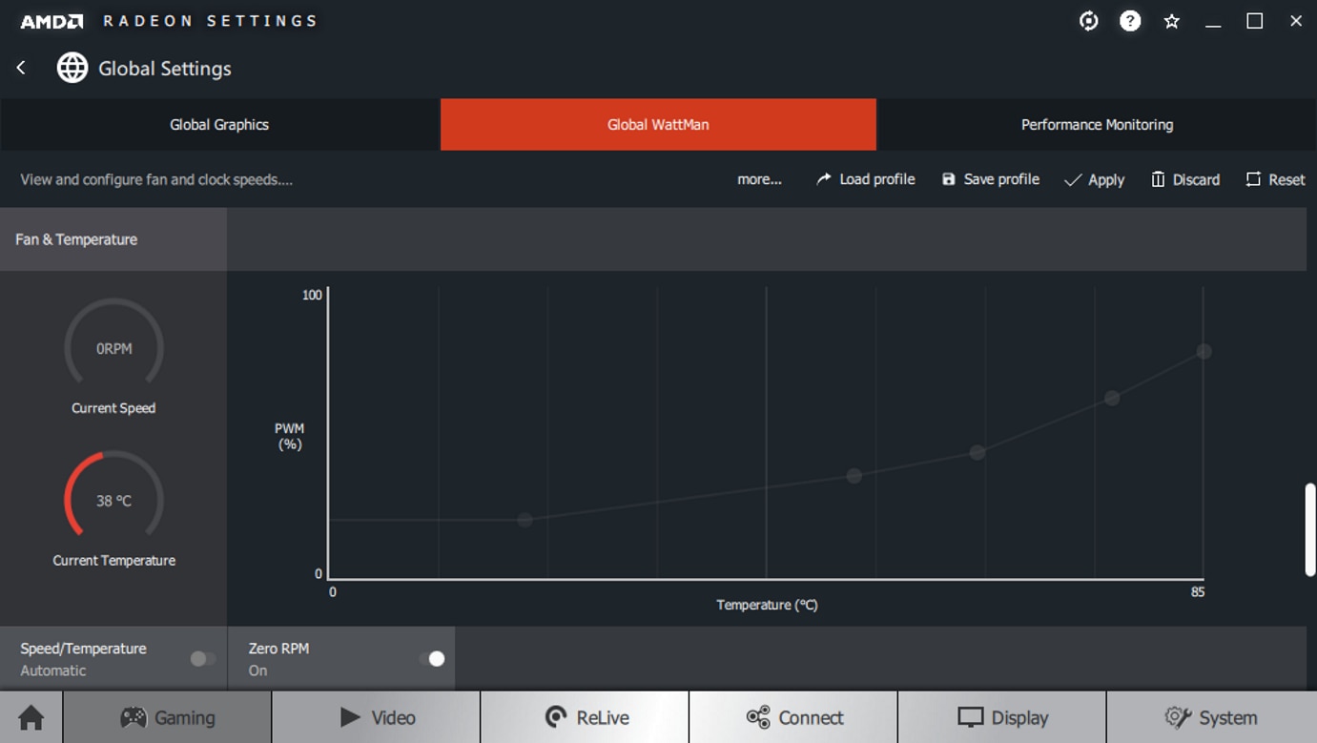
Task: Open the Radeon updates notification icon
Action: click(x=1088, y=21)
